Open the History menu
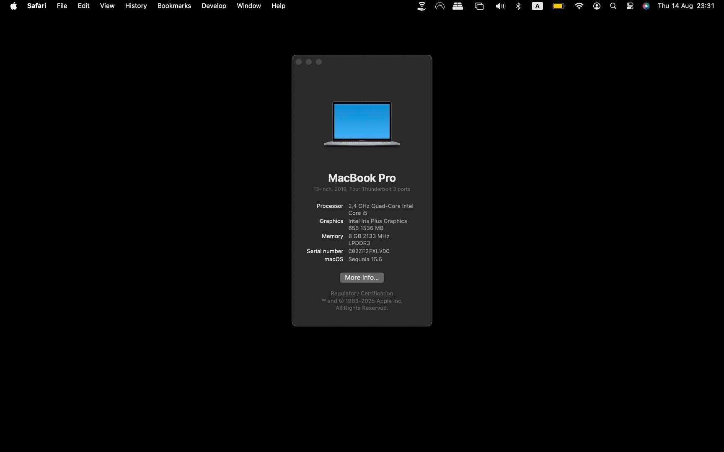This screenshot has width=724, height=452. pos(136,6)
